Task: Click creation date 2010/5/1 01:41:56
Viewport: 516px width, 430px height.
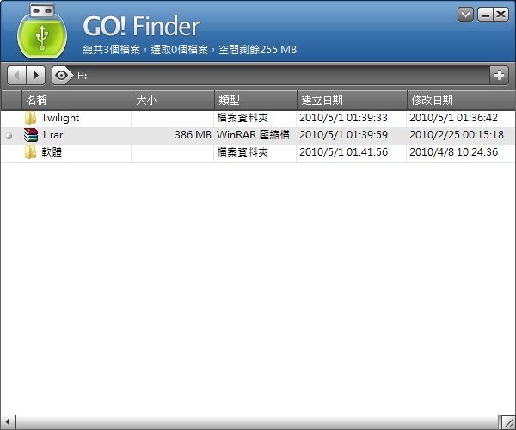Action: [x=343, y=152]
